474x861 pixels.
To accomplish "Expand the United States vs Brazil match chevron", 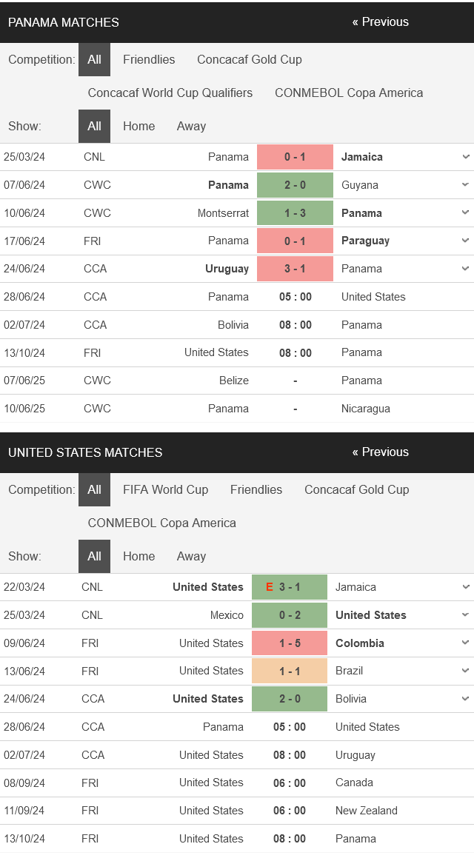I will click(x=466, y=671).
